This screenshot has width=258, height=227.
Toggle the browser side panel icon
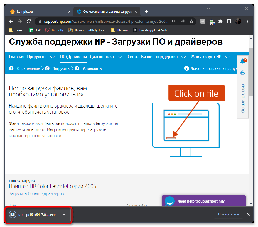(x=229, y=21)
